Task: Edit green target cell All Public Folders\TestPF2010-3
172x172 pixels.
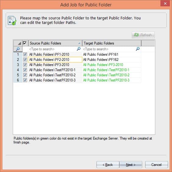Action: (112, 80)
